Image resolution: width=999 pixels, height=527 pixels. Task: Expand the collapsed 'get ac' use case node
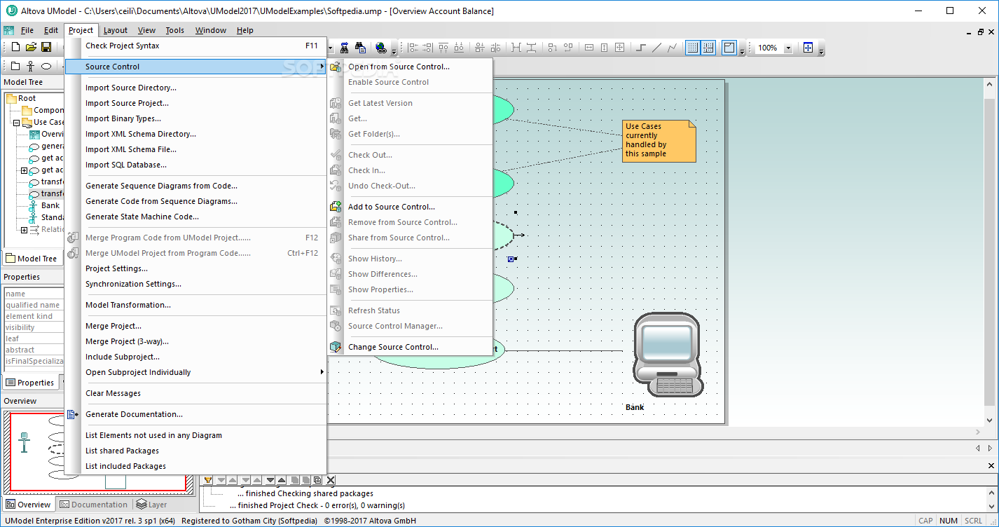24,170
